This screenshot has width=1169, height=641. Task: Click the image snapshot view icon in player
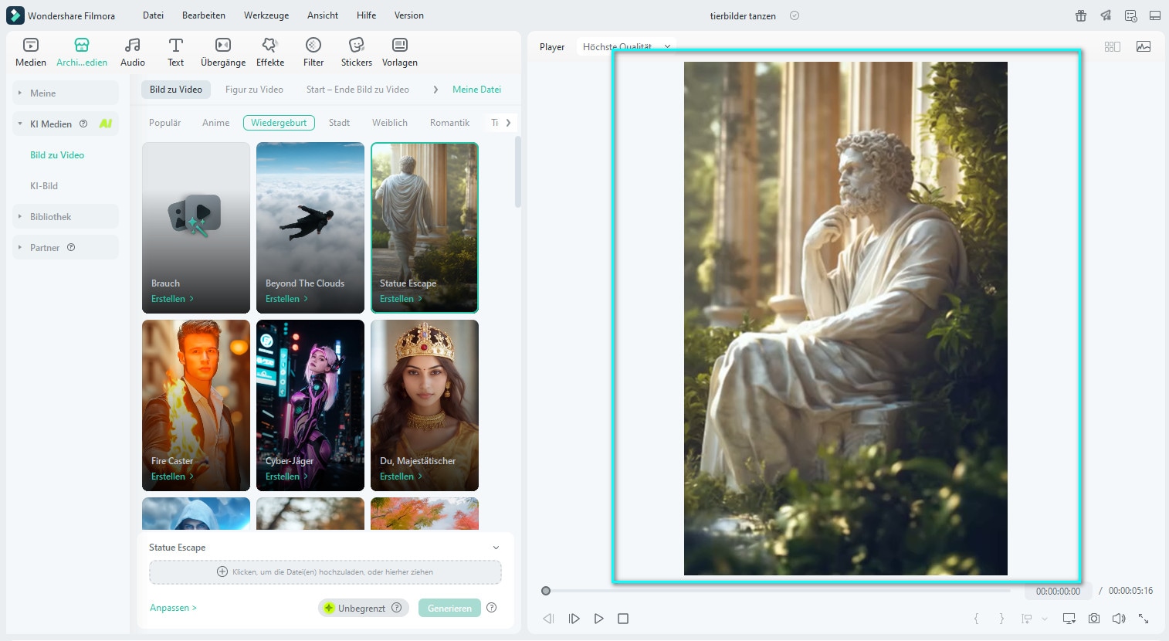1144,46
